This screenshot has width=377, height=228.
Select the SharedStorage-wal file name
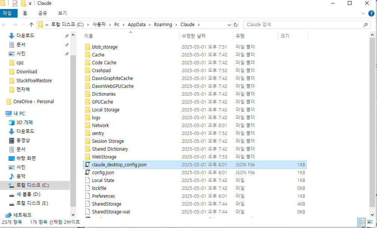tap(111, 212)
